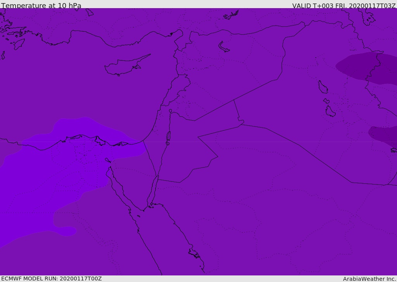Click the Dead Sea on the map
The height and width of the screenshot is (282, 397).
(x=168, y=137)
